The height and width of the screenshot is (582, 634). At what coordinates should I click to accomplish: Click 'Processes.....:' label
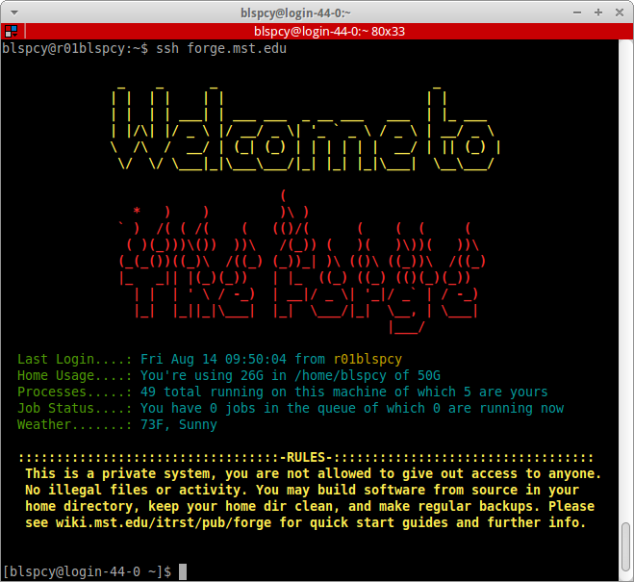74,392
